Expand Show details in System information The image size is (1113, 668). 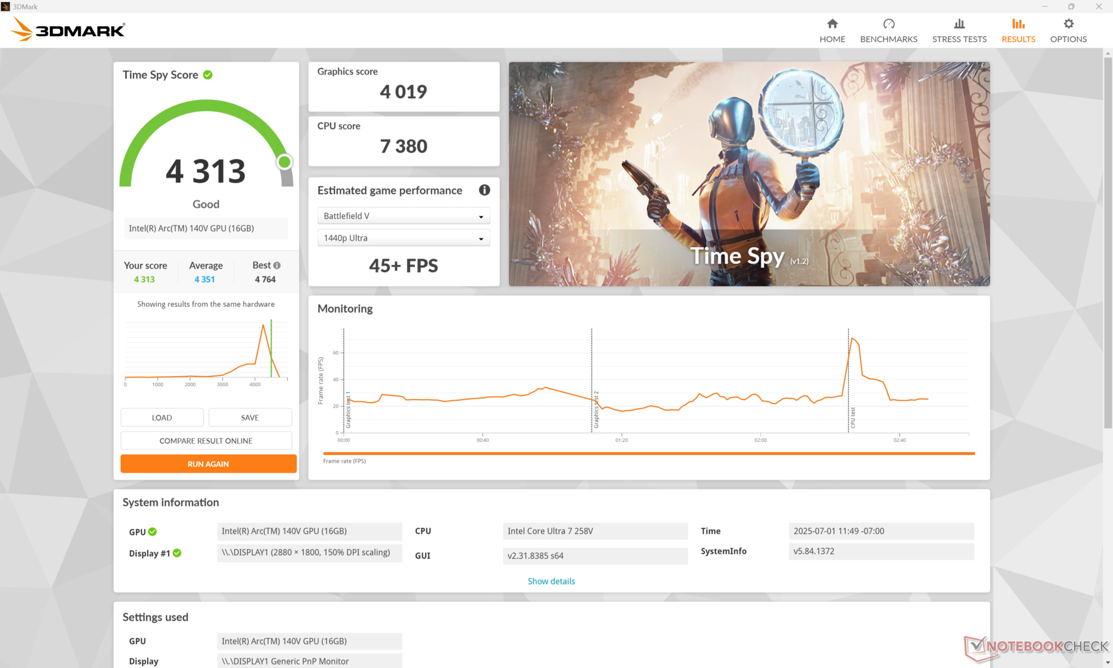pyautogui.click(x=551, y=581)
